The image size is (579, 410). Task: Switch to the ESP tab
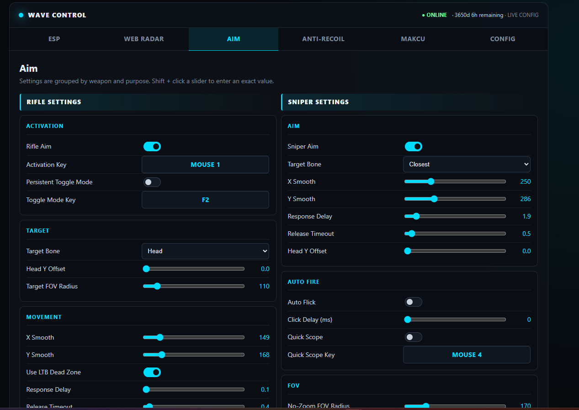54,39
